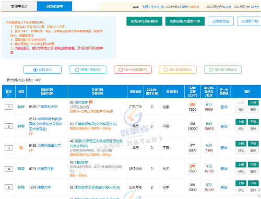Click the 2024年招生计划 column header
Image resolution: width=261 pixels, height=199 pixels.
point(152,91)
